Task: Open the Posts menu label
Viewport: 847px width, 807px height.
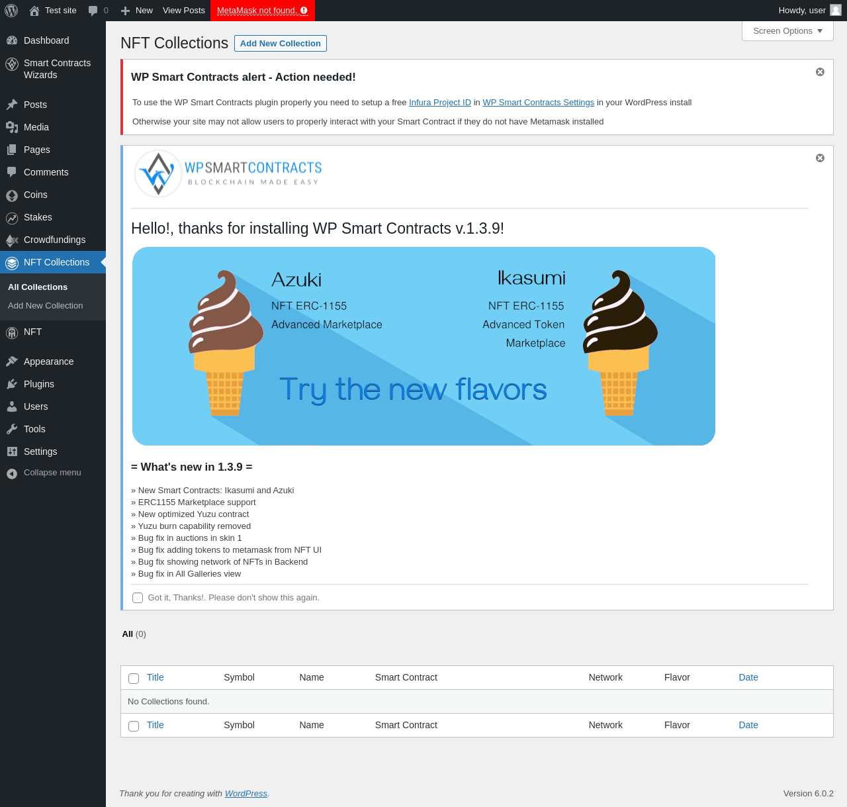Action: pos(35,105)
